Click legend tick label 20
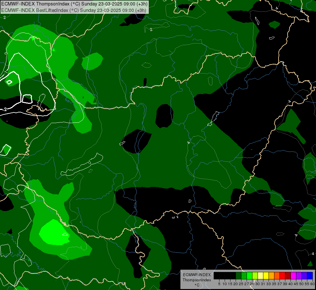 pyautogui.click(x=236, y=284)
